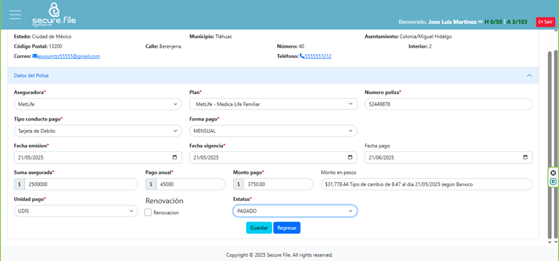The image size is (559, 261).
Task: Collapse the Datos del Poliza section
Action: 529,75
